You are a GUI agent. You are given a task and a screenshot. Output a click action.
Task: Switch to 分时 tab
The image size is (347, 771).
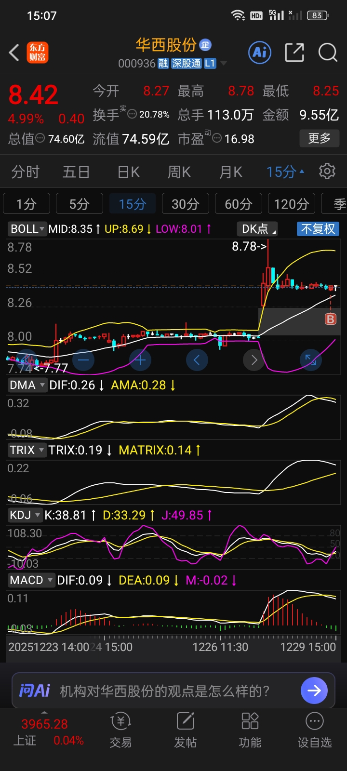click(26, 172)
